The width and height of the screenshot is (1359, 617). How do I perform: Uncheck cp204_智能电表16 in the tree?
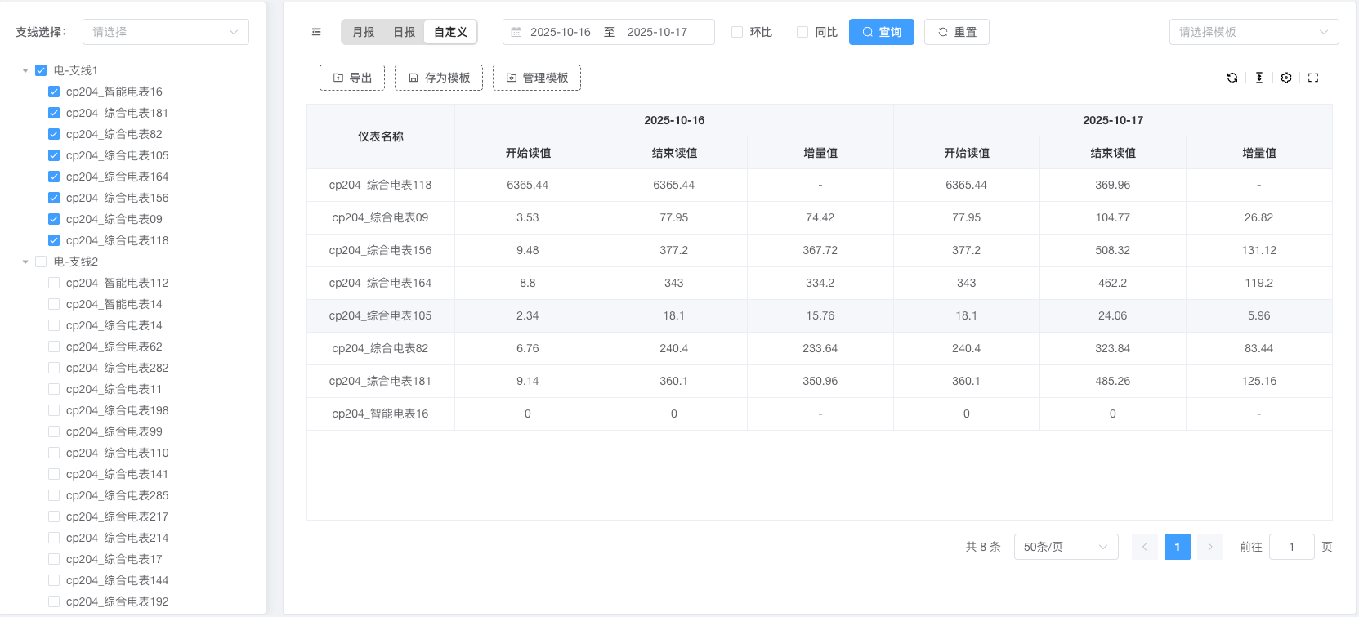(54, 92)
